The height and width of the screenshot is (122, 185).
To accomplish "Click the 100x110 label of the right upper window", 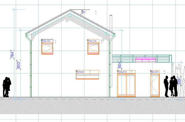I will click(x=92, y=41).
